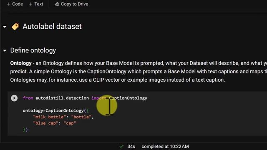Viewport: 267px width, 150px height.
Task: Click the "milk bottle" key in code
Action: pos(49,117)
